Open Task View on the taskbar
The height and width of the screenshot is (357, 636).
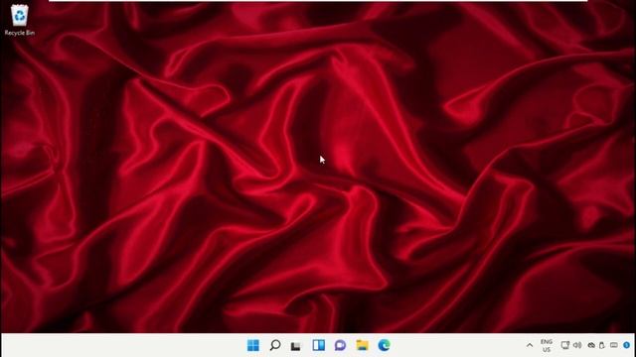[x=296, y=346]
